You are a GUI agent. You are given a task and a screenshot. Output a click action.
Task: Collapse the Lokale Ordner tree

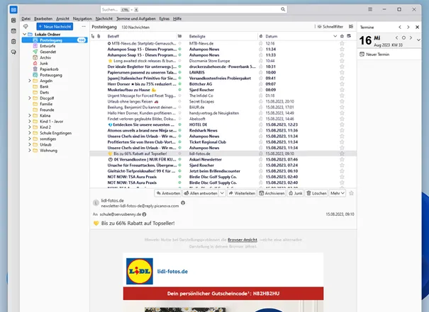pyautogui.click(x=25, y=35)
